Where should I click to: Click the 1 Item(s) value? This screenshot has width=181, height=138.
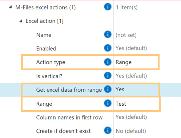(126, 8)
